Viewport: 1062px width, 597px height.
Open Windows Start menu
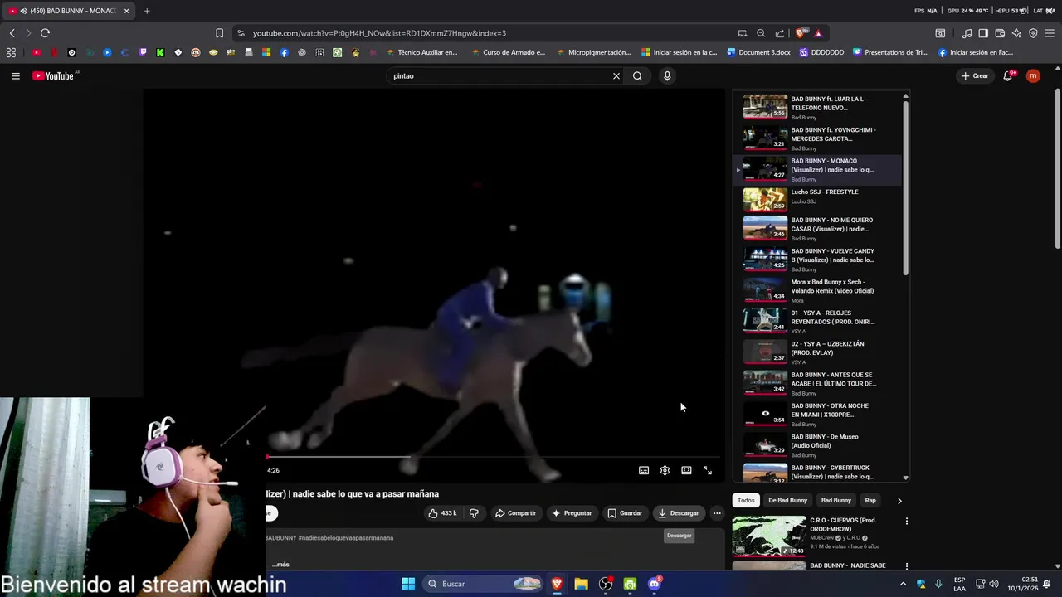(x=408, y=584)
